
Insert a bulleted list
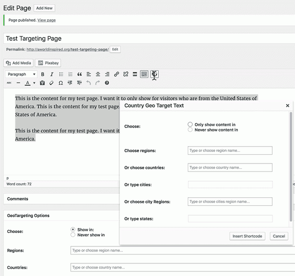point(61,75)
